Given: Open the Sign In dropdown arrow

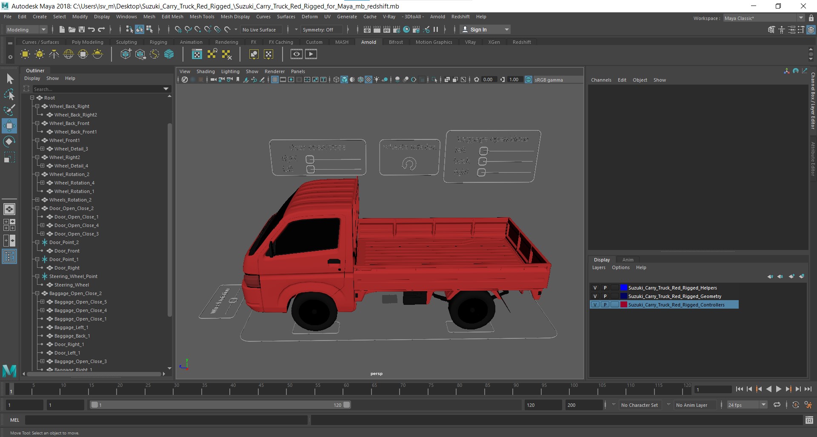Looking at the screenshot, I should [x=506, y=30].
